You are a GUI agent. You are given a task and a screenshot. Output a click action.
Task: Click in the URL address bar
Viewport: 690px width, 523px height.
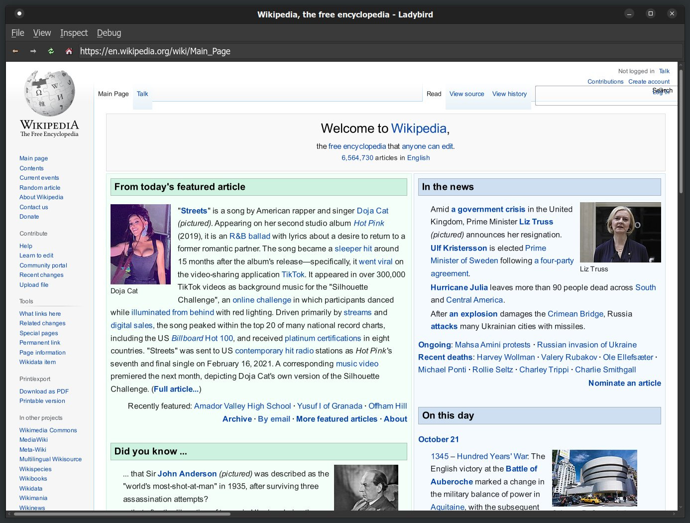(x=380, y=51)
